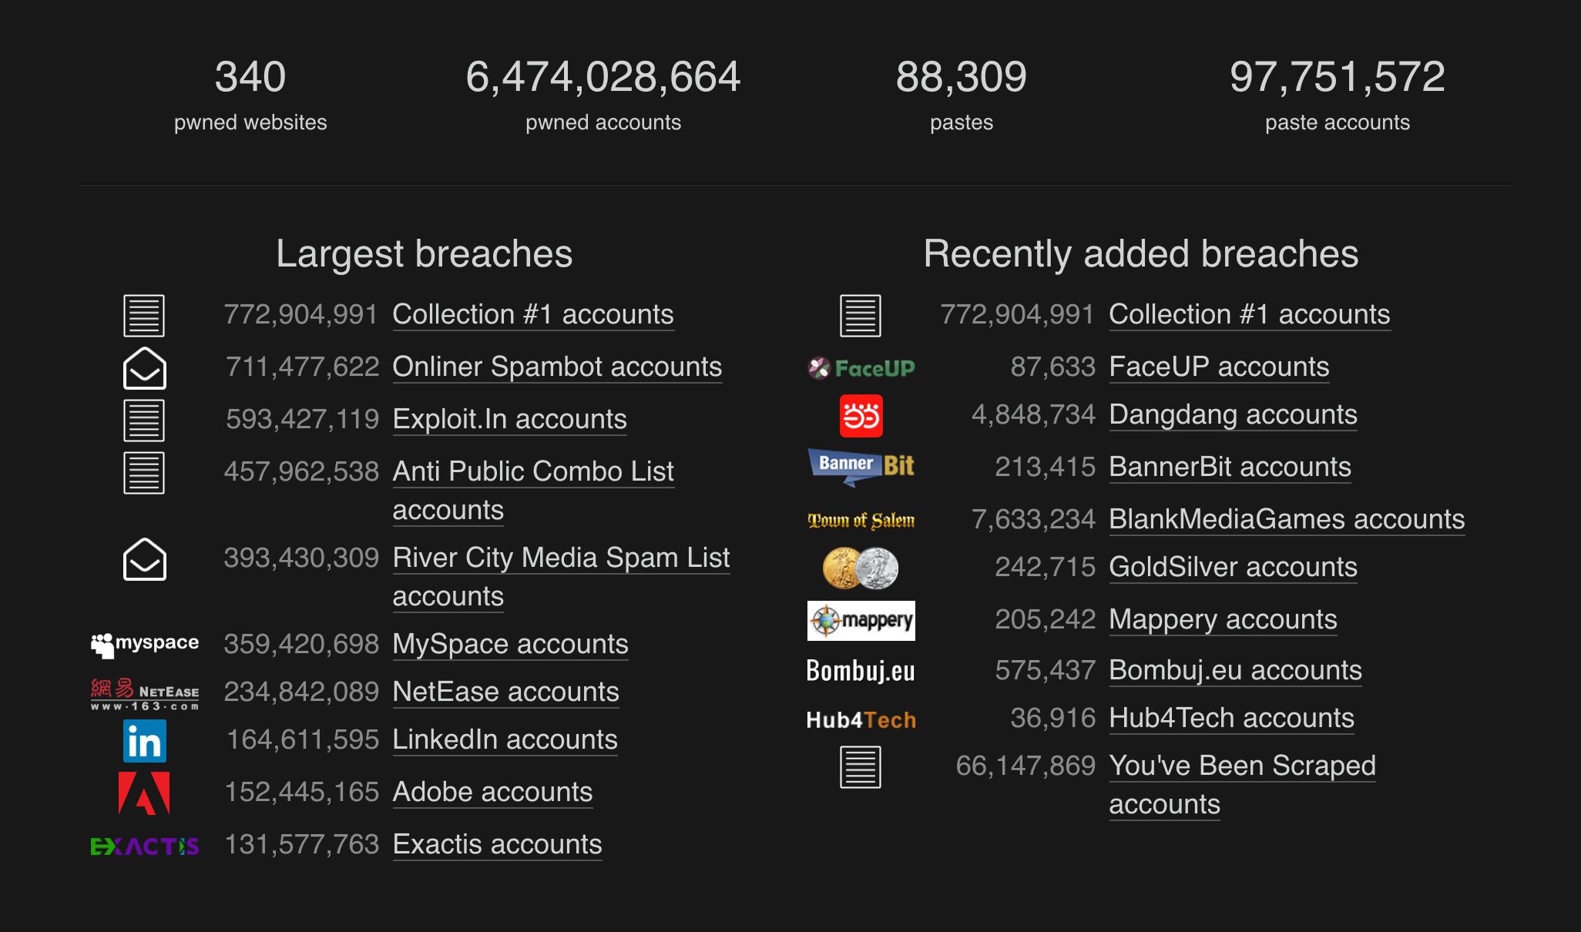
Task: Click the Exactis logo
Action: 144,846
